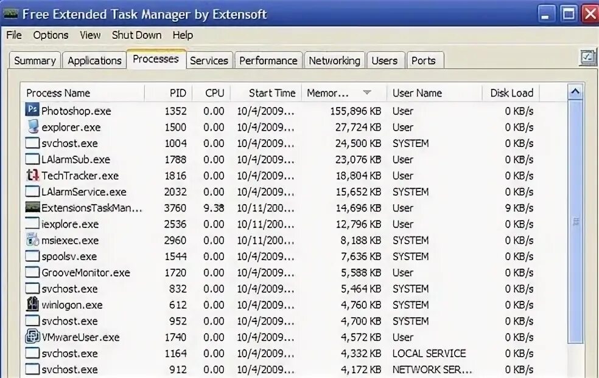Click the iexplore.exe process icon

[32, 224]
